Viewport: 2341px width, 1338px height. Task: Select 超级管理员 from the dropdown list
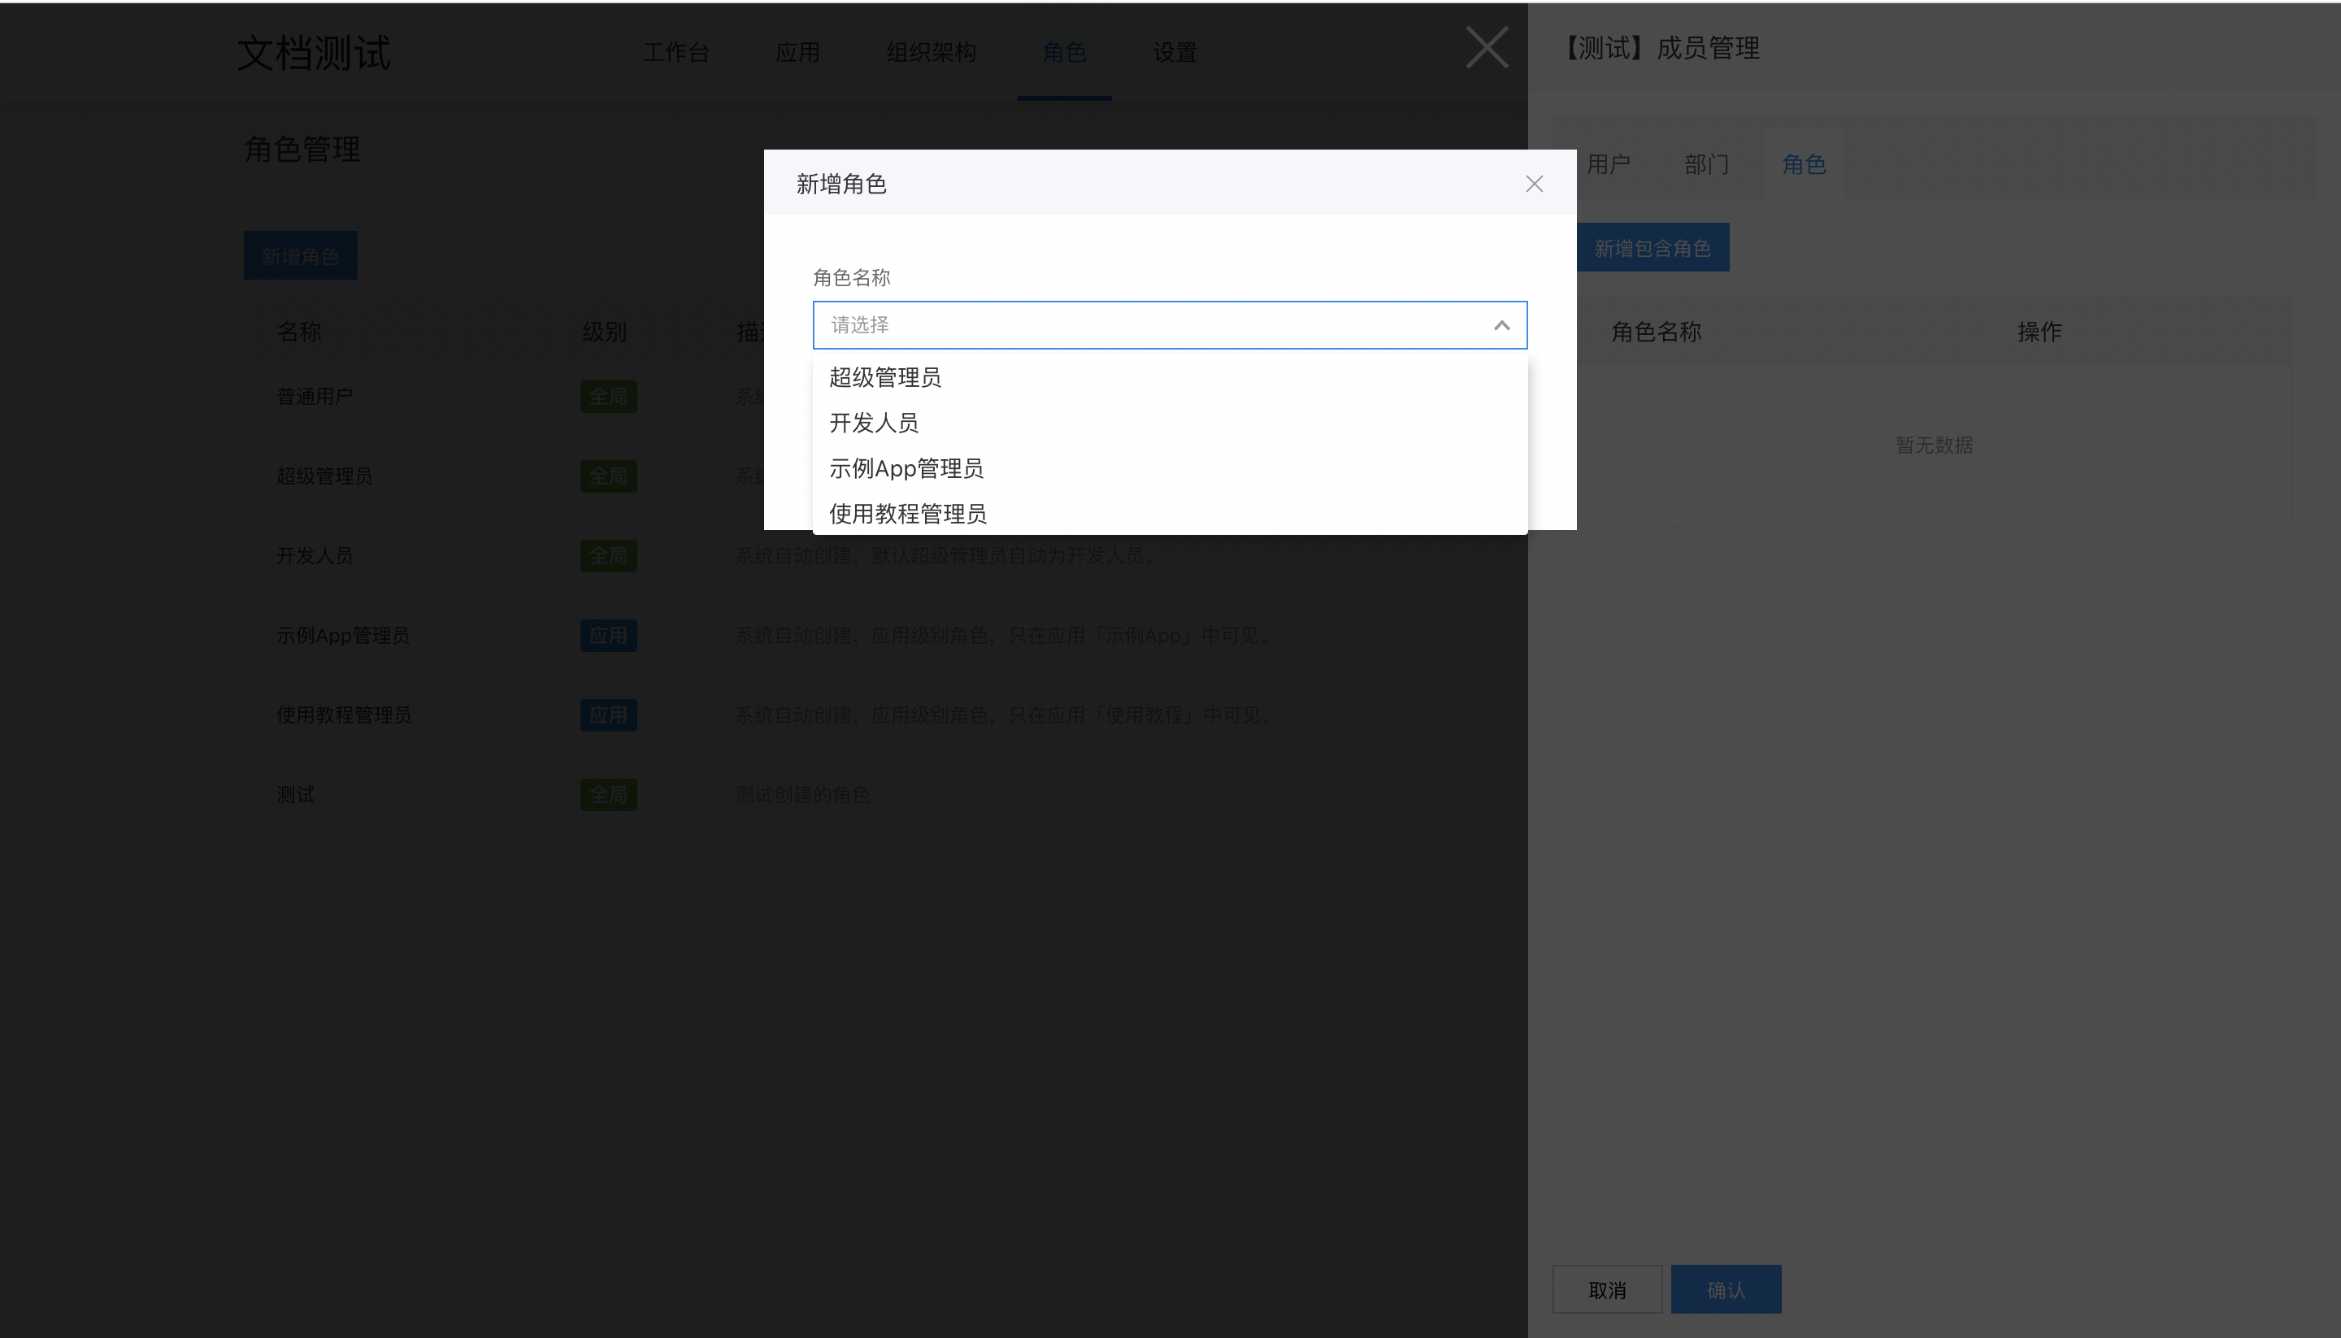point(1170,378)
